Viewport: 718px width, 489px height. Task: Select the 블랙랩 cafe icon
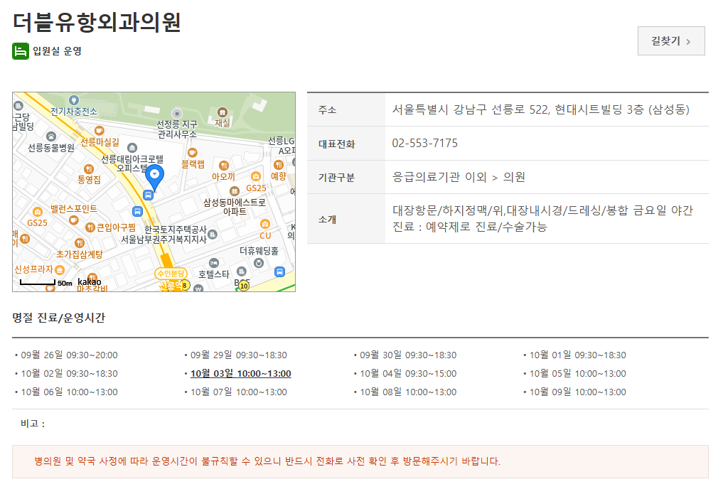193,153
